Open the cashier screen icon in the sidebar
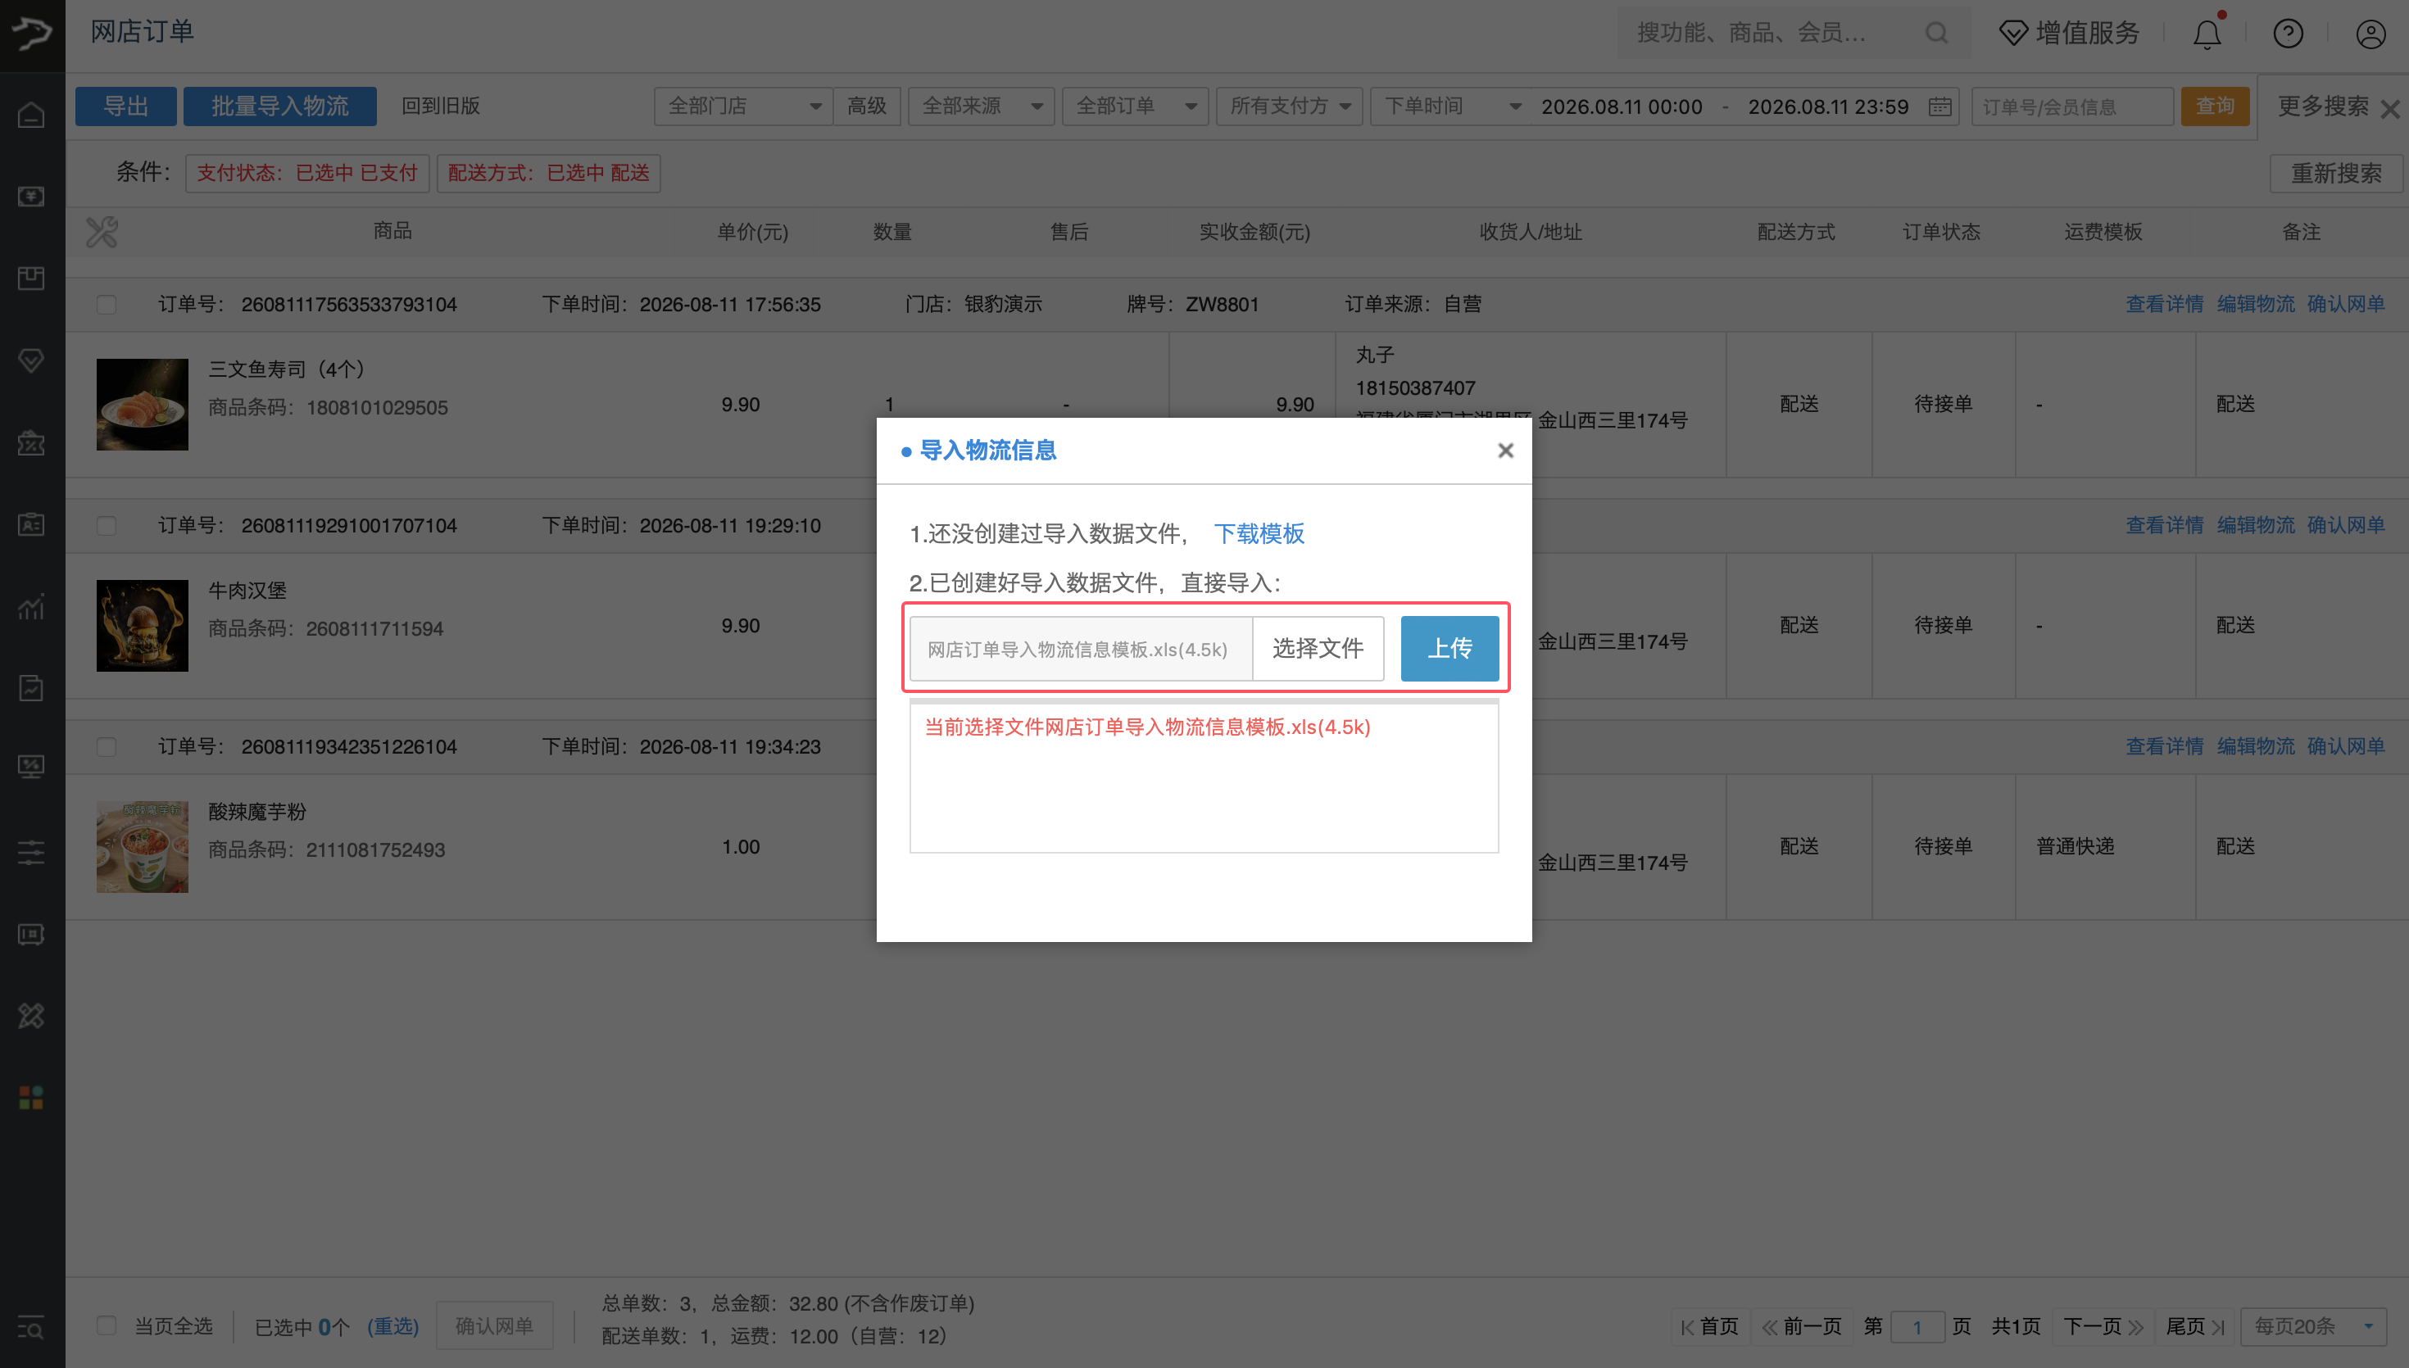Viewport: 2409px width, 1368px height. click(31, 197)
